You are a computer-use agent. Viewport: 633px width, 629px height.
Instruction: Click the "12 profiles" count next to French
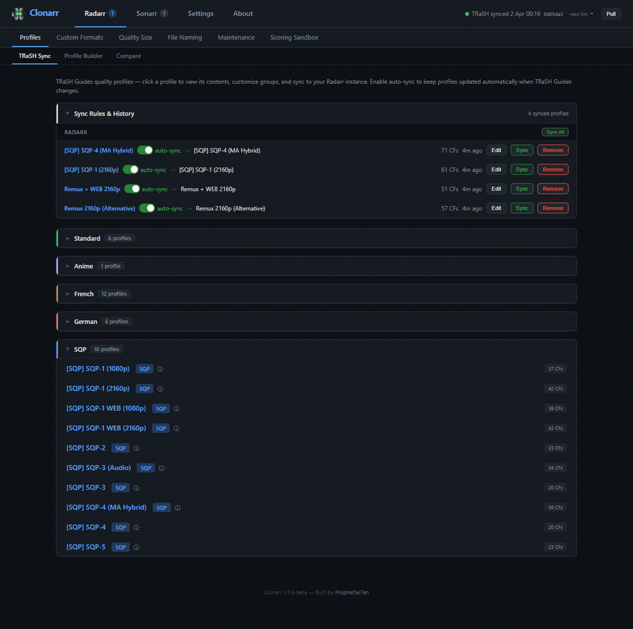(114, 294)
